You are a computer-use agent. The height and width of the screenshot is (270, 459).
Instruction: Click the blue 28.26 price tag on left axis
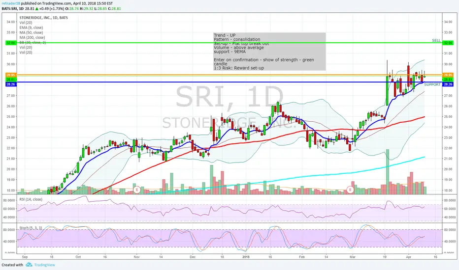click(x=11, y=84)
